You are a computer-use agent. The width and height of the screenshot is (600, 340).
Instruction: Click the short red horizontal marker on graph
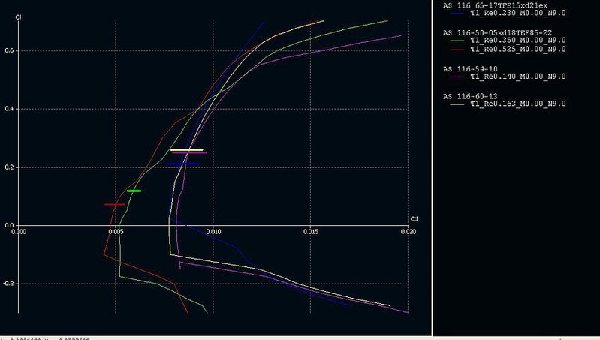114,204
